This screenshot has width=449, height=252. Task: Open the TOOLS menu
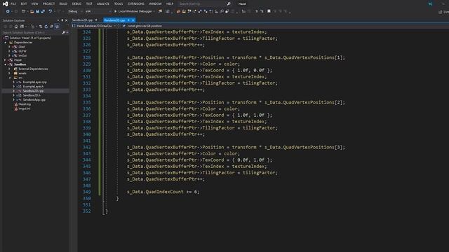coord(119,3)
